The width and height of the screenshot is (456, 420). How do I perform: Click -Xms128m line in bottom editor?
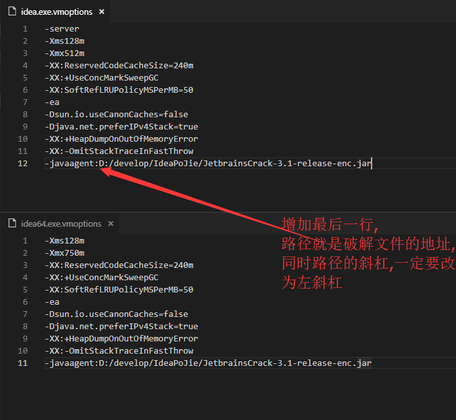[x=64, y=241]
